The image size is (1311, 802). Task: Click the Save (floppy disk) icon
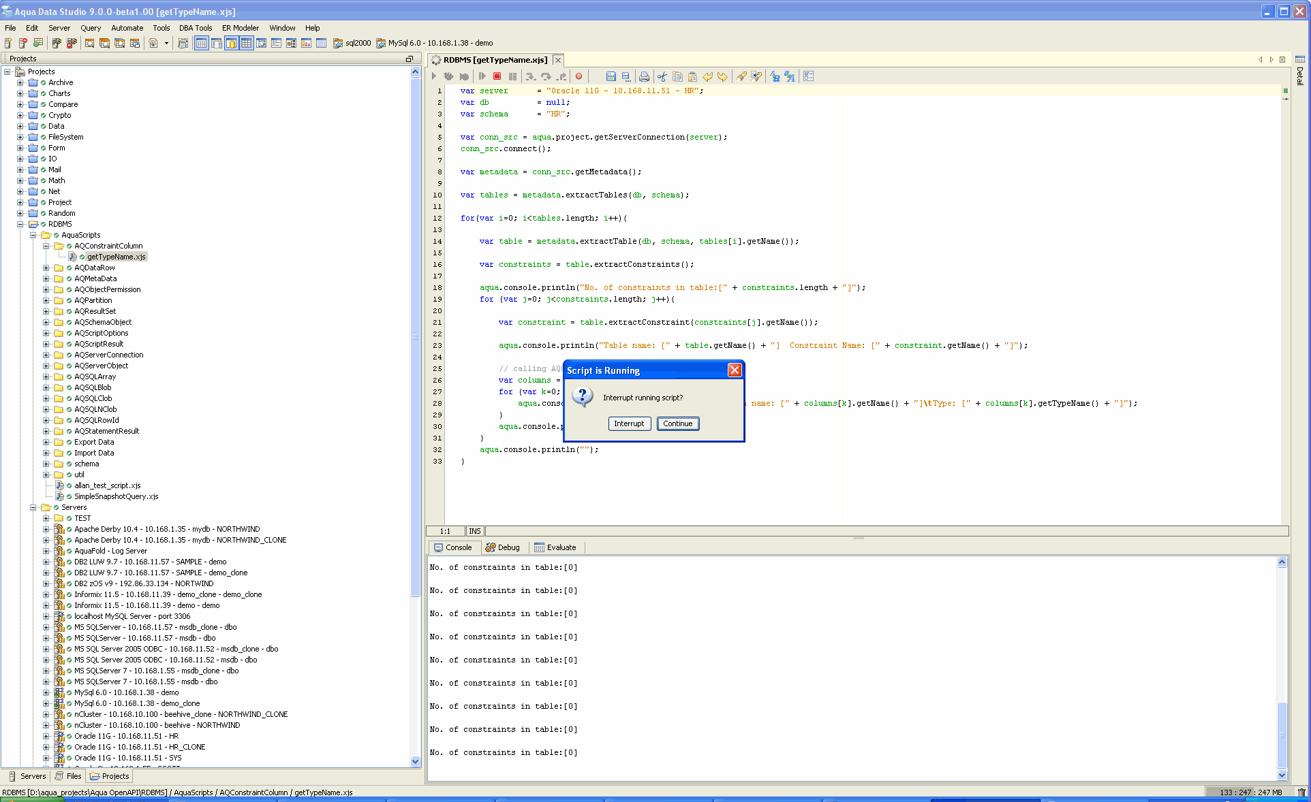tap(611, 76)
